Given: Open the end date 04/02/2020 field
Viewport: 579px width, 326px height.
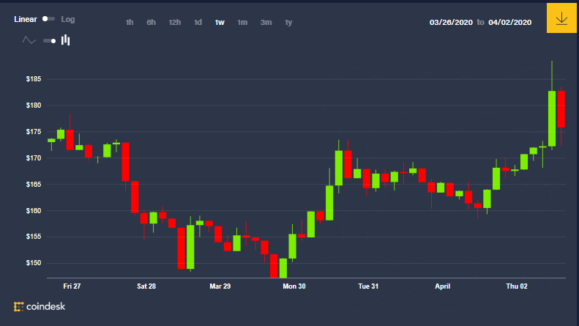Looking at the screenshot, I should (x=510, y=22).
